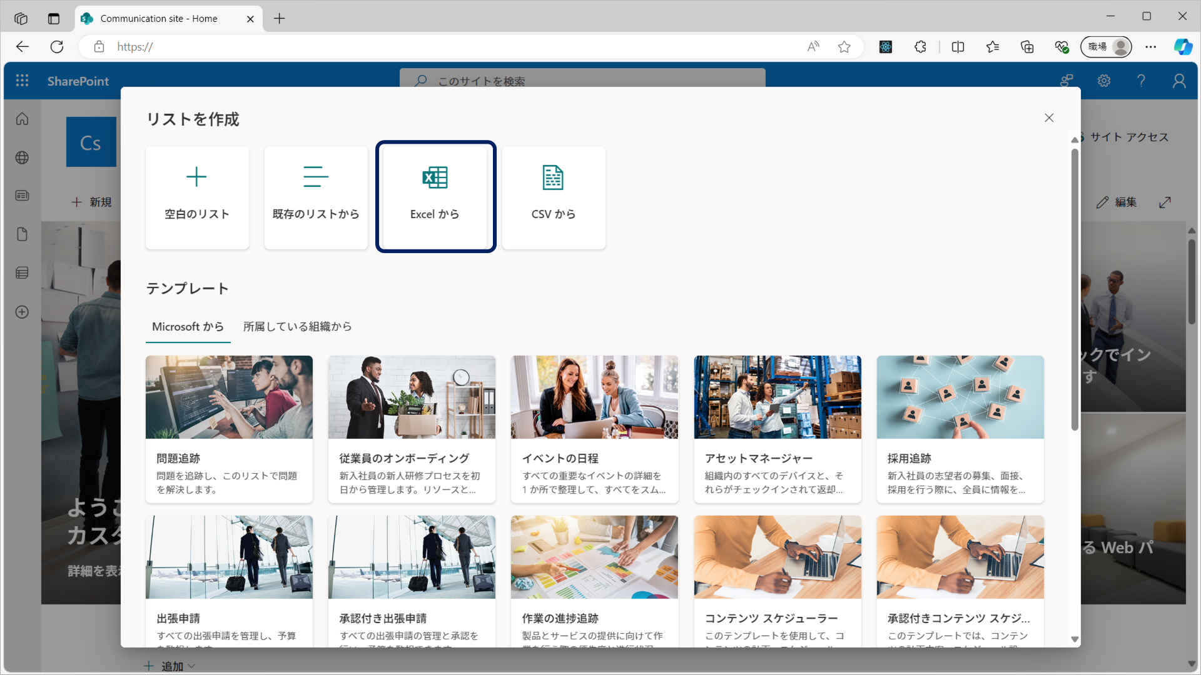Open browser Settings and more ellipsis menu
This screenshot has height=675, width=1201.
pos(1150,47)
